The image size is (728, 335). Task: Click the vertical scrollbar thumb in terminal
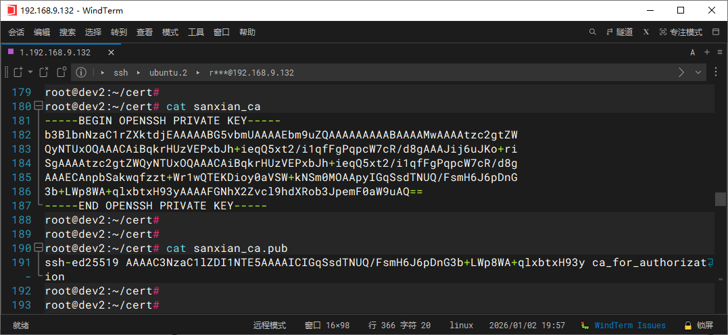coord(721,199)
